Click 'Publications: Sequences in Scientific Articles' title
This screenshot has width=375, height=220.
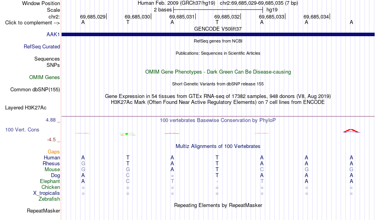[218, 54]
